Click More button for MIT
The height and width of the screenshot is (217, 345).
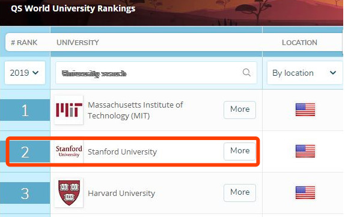pyautogui.click(x=240, y=110)
